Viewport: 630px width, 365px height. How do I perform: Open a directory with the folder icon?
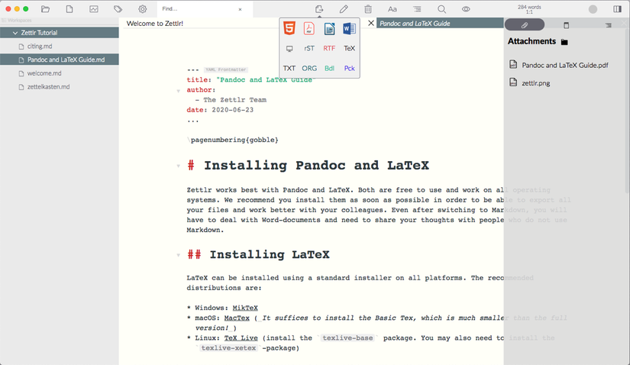[45, 9]
